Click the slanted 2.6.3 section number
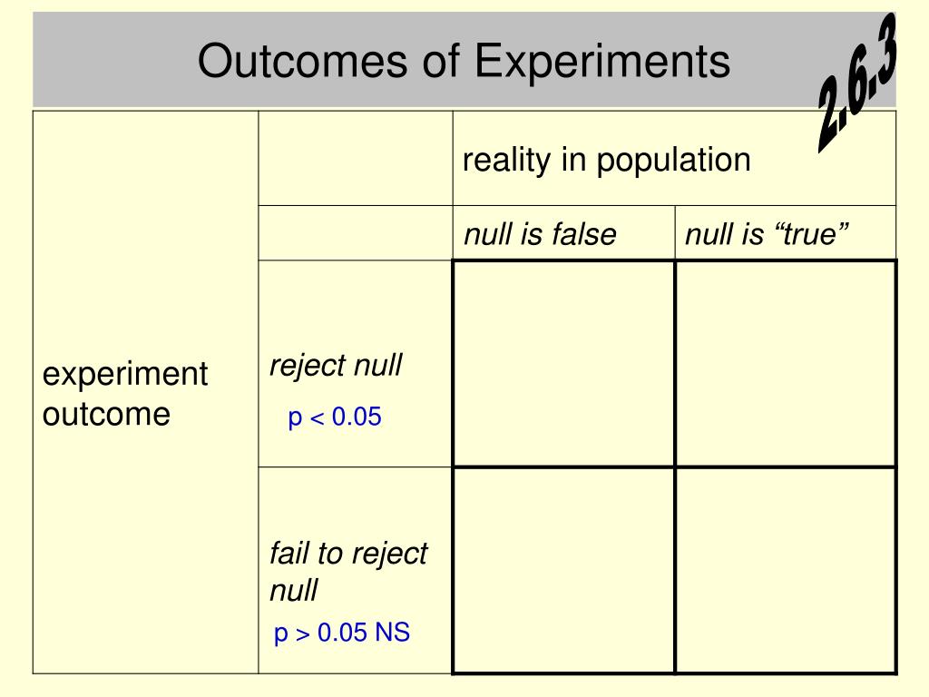 coord(856,83)
